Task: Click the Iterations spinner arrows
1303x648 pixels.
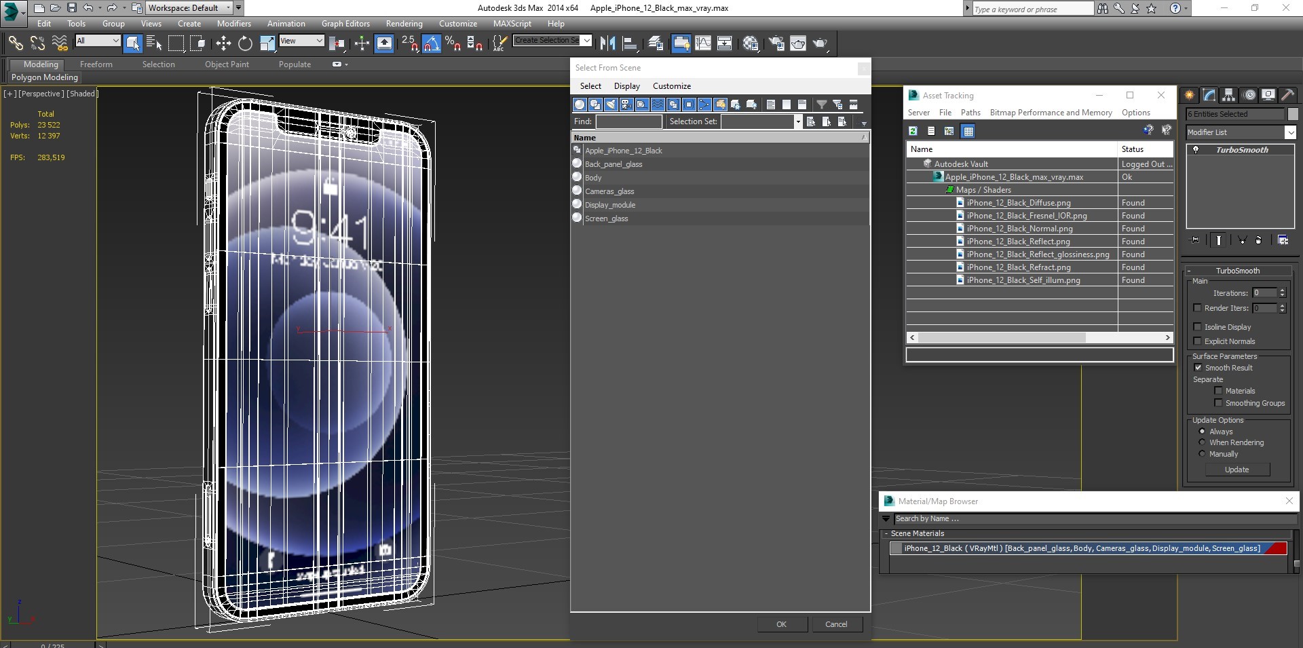Action: pos(1282,293)
